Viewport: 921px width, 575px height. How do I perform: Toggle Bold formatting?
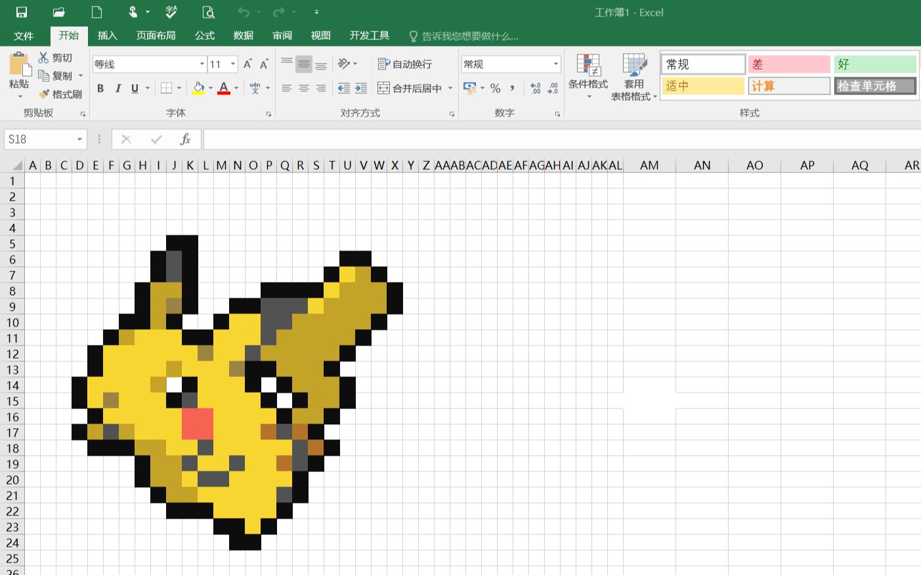pos(100,88)
